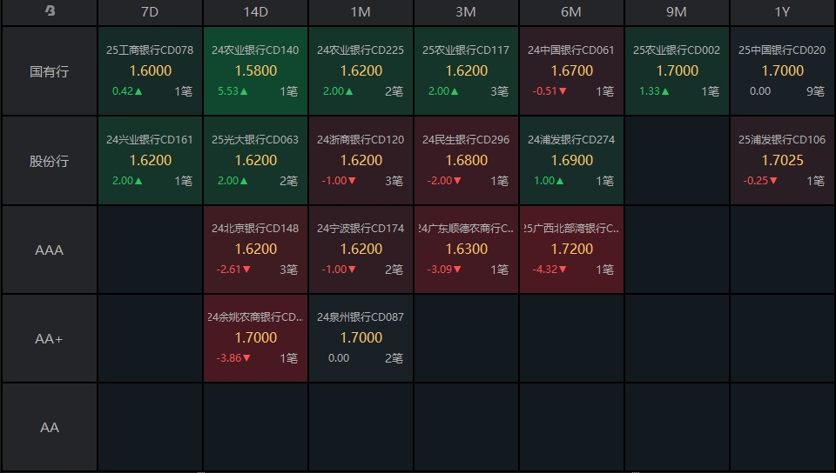836x473 pixels.
Task: Click the AA rating row label
Action: (49, 427)
